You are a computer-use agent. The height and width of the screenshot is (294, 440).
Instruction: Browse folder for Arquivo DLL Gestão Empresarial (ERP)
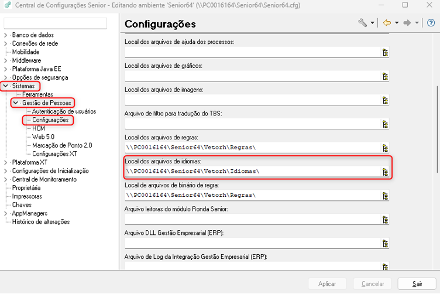coord(385,243)
